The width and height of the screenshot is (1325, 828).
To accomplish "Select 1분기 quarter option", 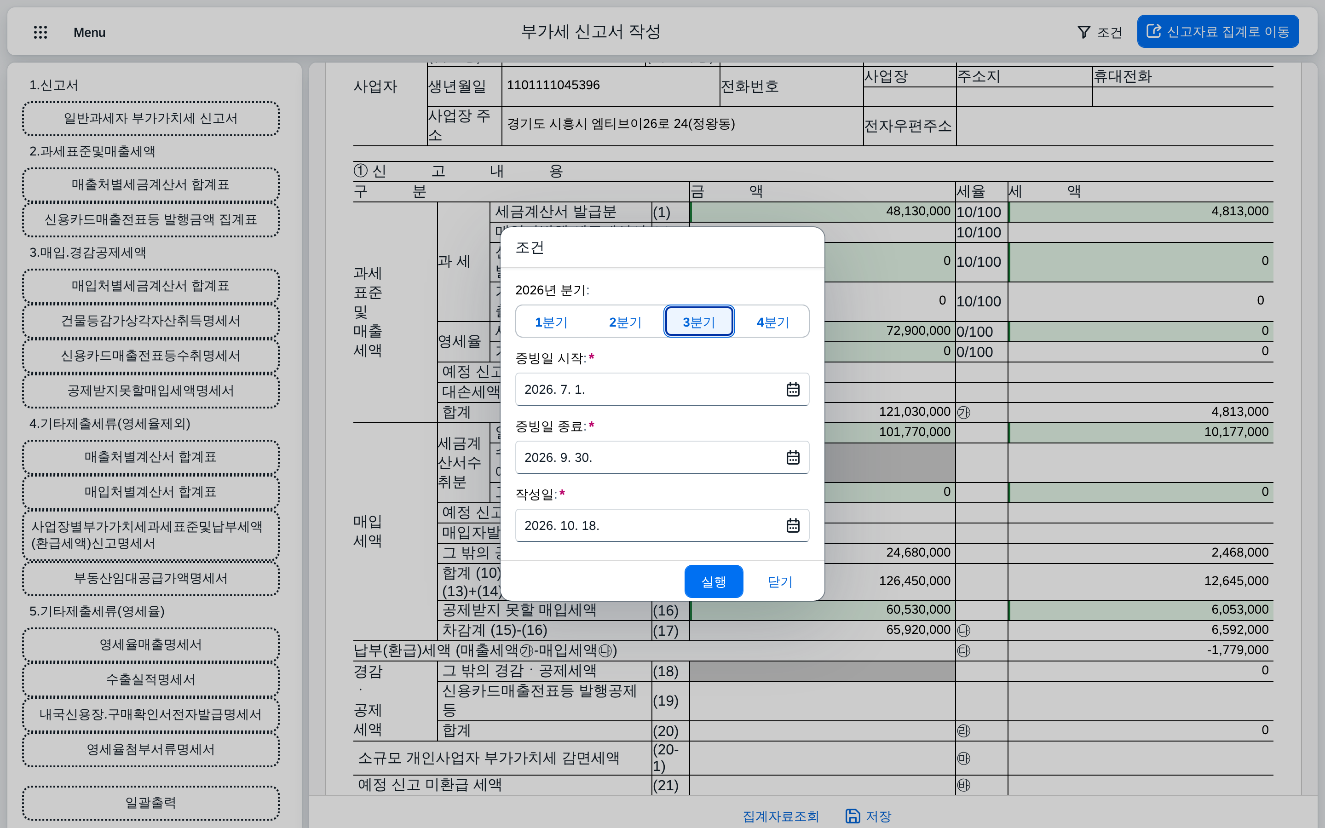I will (x=551, y=322).
